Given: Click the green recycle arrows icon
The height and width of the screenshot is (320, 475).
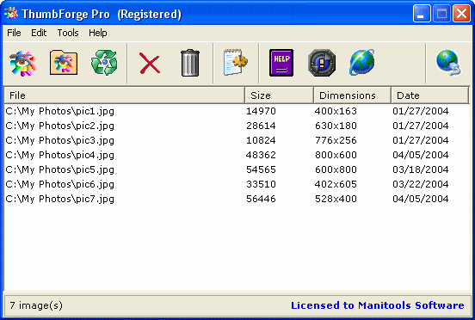Looking at the screenshot, I should pyautogui.click(x=104, y=63).
